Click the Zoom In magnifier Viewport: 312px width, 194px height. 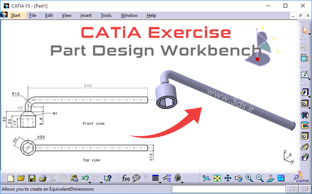tap(249, 178)
